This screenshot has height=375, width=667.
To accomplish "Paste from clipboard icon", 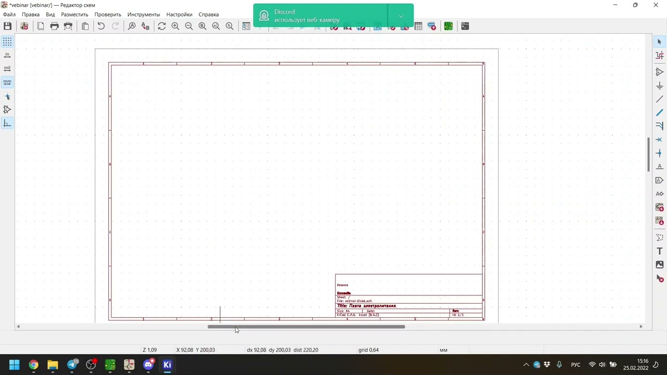I will [x=85, y=26].
